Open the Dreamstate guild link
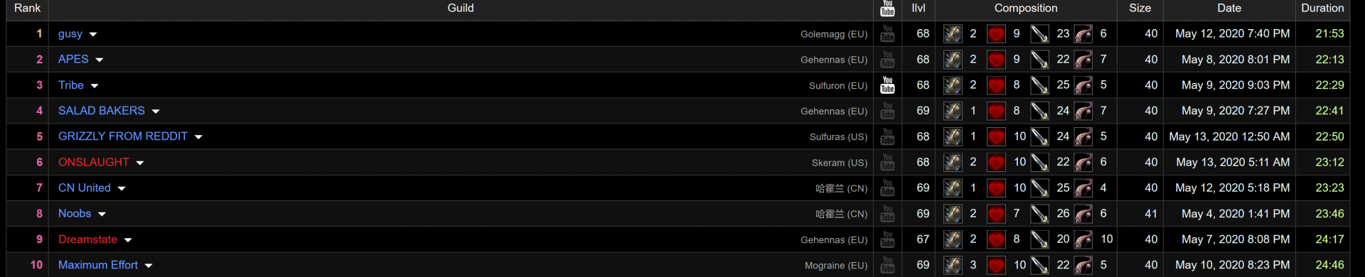 (87, 239)
